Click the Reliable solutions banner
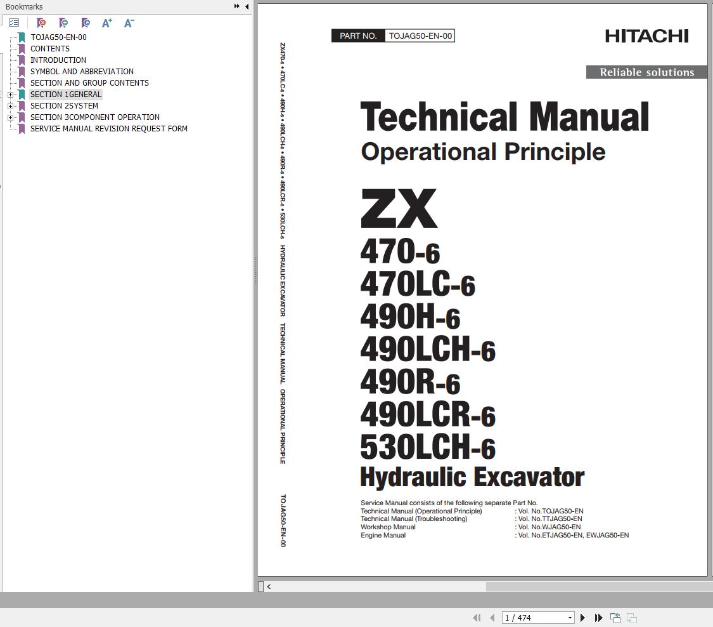The image size is (713, 627). 646,72
